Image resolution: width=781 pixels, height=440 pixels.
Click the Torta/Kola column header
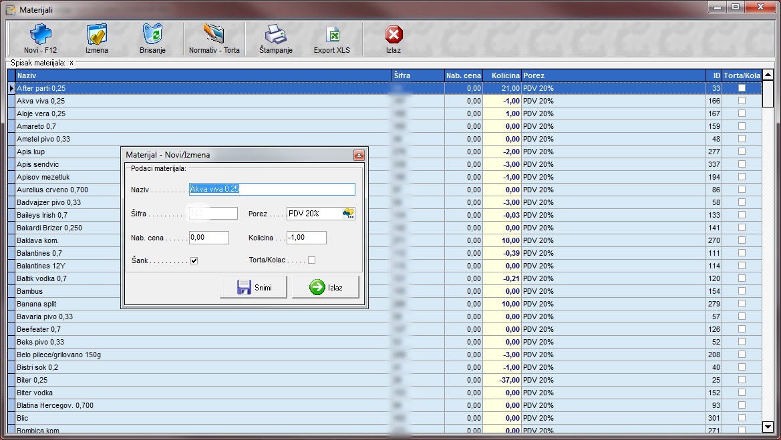tap(742, 75)
